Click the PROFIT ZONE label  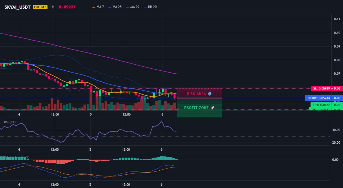click(196, 108)
